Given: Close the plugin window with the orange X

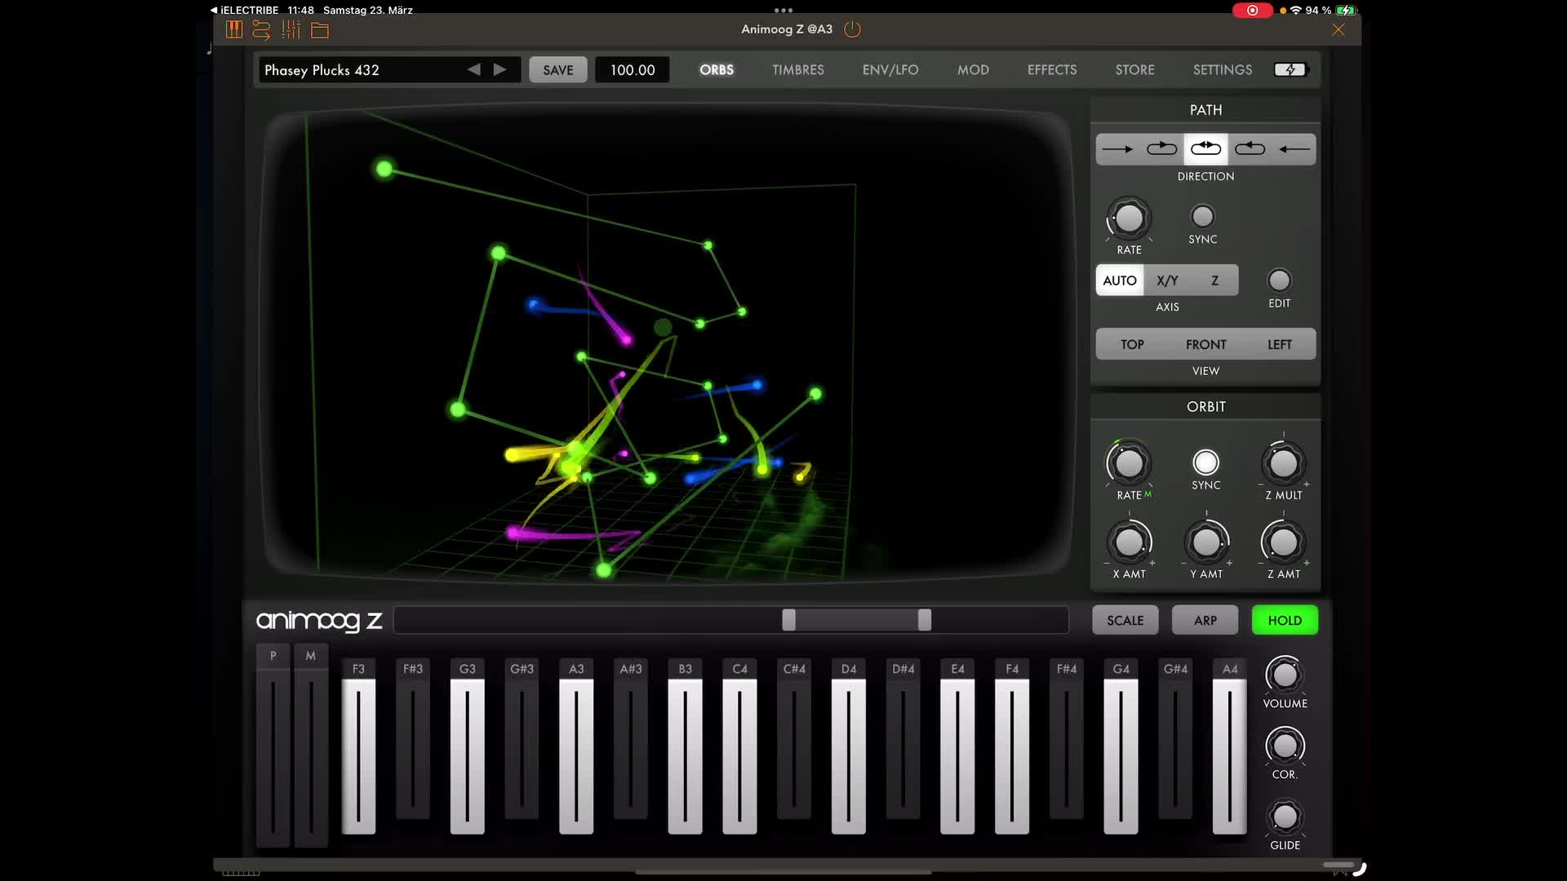Looking at the screenshot, I should [x=1338, y=30].
